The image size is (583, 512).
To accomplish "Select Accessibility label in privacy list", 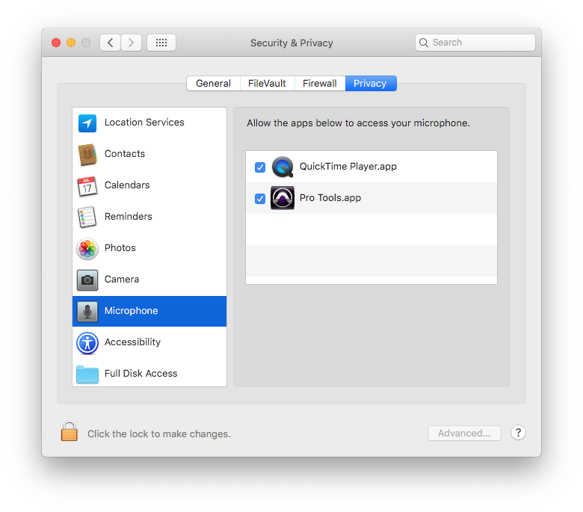I will tap(132, 342).
